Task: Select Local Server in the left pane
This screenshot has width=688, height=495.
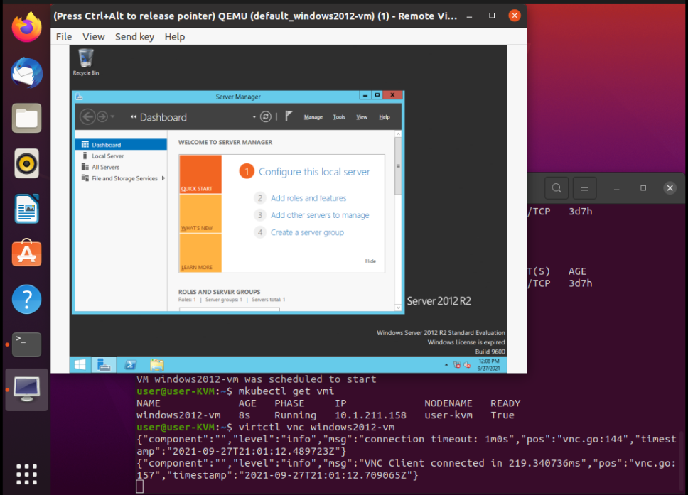Action: (121, 156)
